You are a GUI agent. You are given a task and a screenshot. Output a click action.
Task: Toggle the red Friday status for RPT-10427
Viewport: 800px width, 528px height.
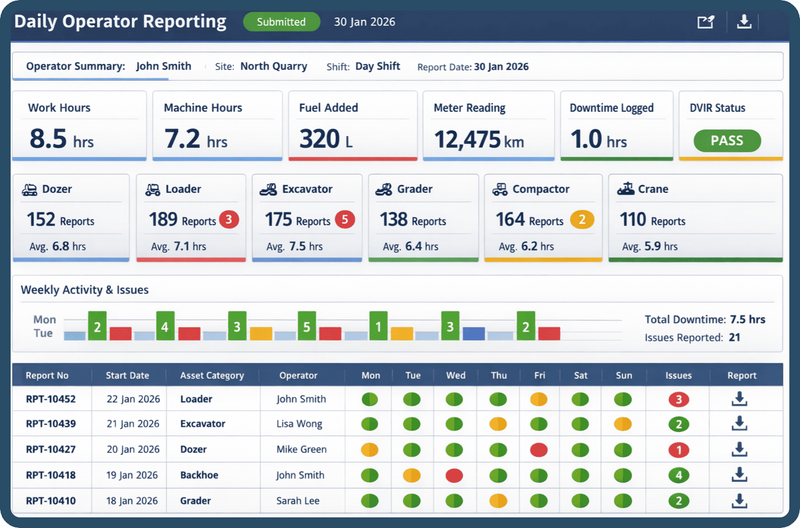click(540, 450)
